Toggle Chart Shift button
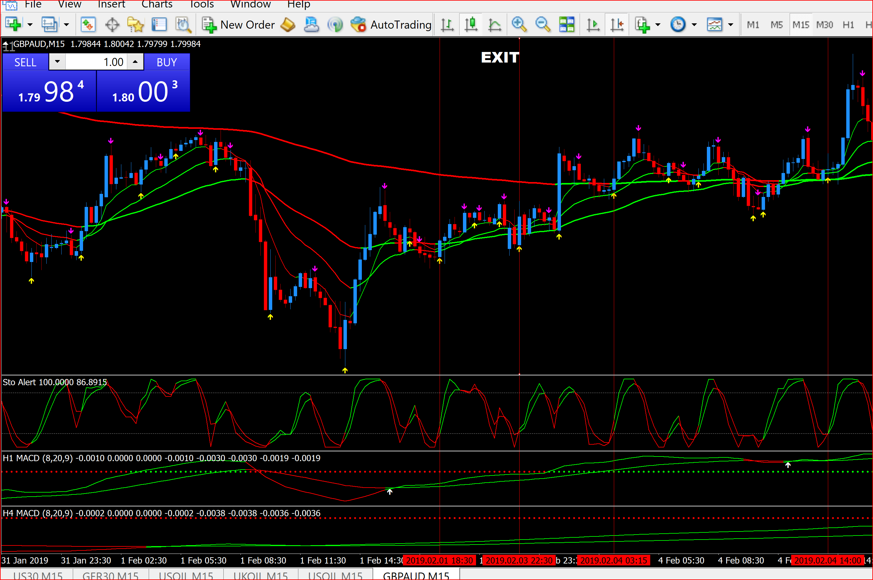873x580 pixels. 617,24
